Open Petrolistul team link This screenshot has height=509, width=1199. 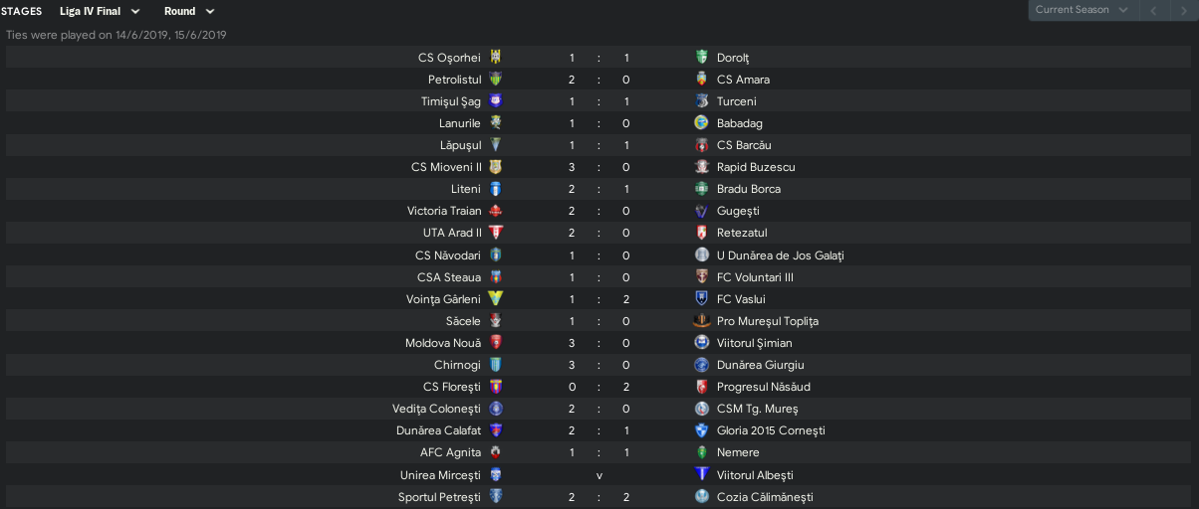[454, 80]
